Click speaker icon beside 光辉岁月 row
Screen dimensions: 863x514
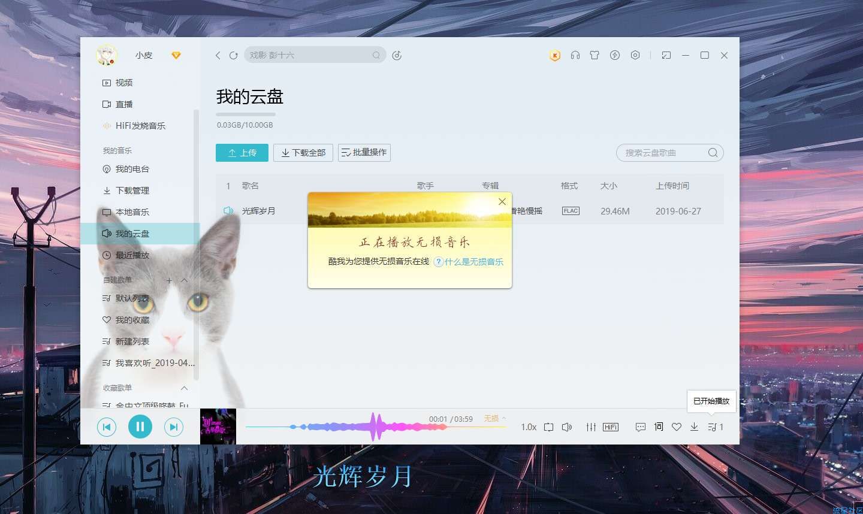[228, 211]
